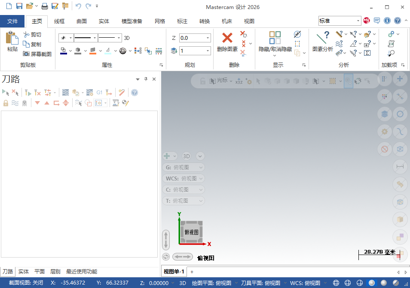Image resolution: width=410 pixels, height=288 pixels.
Task: Click the Print icon in quick access toolbar
Action: tap(45, 6)
